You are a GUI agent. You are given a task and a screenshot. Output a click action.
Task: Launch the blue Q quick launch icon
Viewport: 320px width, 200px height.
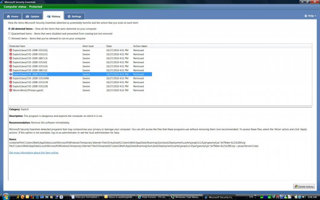pos(37,197)
